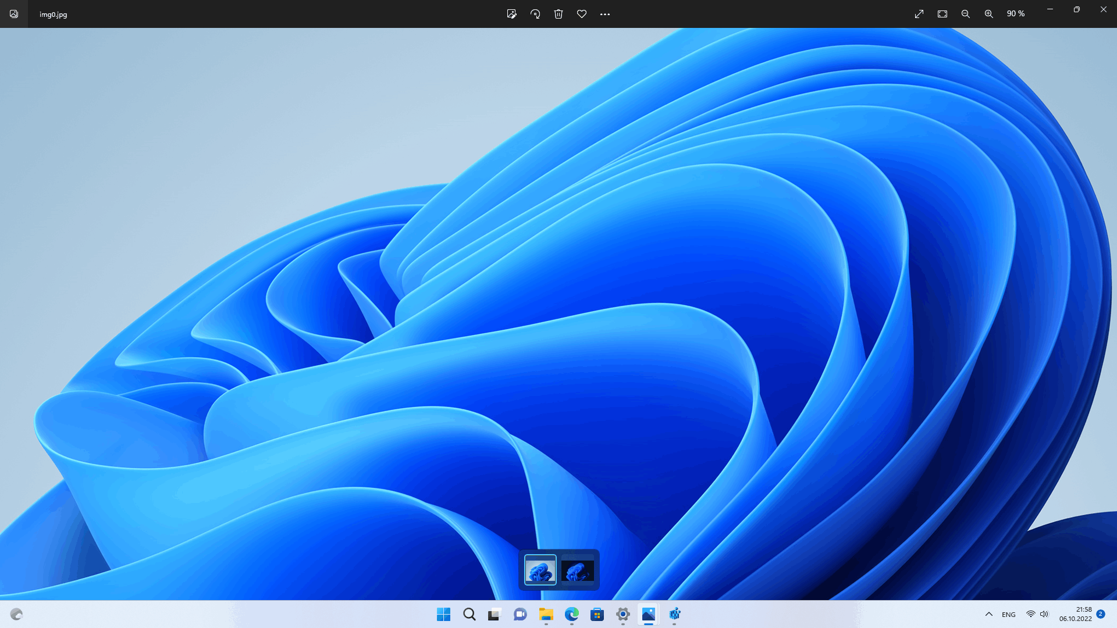Open volume speaker control in tray
The image size is (1117, 628).
click(1044, 614)
